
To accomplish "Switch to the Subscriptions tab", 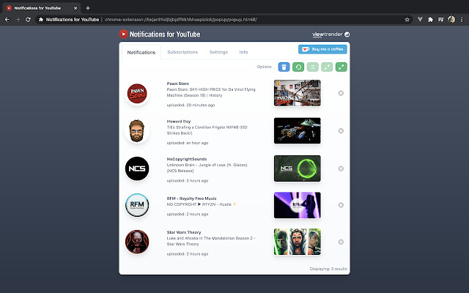I will (182, 52).
